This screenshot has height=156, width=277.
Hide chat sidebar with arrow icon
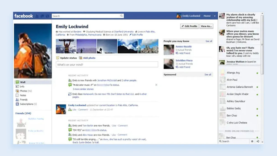258,141
